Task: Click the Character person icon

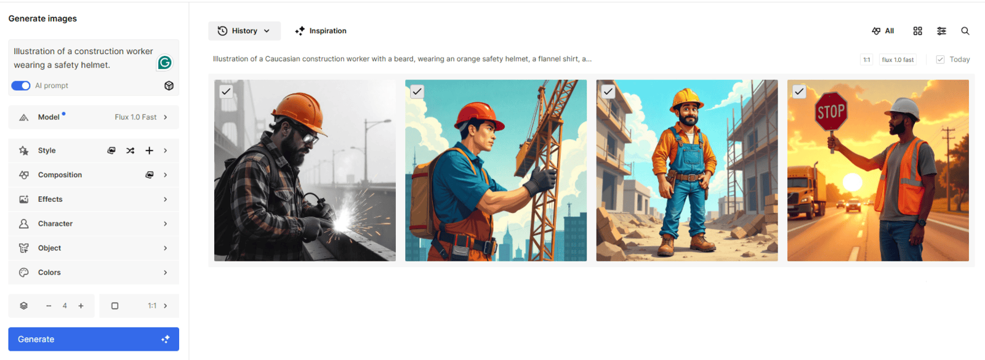Action: point(24,223)
